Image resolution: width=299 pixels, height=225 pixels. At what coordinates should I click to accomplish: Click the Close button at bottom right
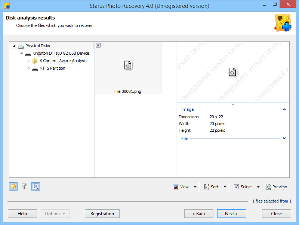(x=276, y=213)
